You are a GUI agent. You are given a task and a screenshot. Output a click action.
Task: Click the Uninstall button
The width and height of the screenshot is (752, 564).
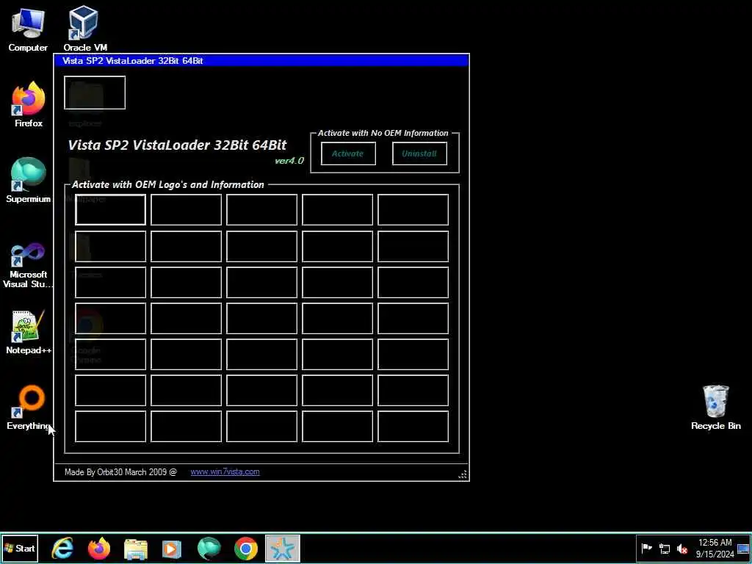coord(419,153)
